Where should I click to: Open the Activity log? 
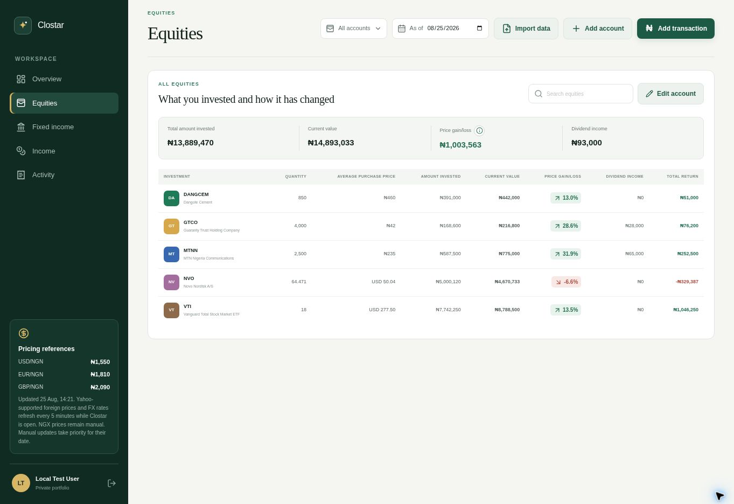[x=64, y=175]
